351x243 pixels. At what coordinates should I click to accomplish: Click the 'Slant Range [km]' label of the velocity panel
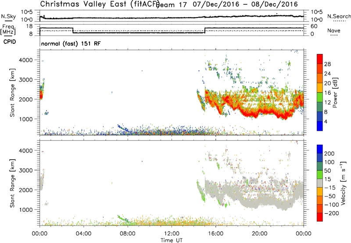click(12, 183)
